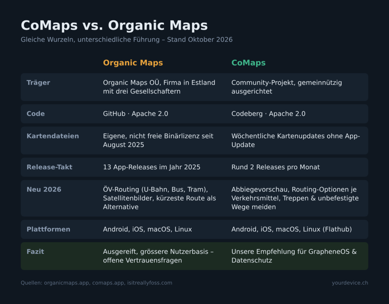Click 'Eigene, nicht freie Binärlizenz' cell
The height and width of the screenshot is (304, 389).
[158, 140]
